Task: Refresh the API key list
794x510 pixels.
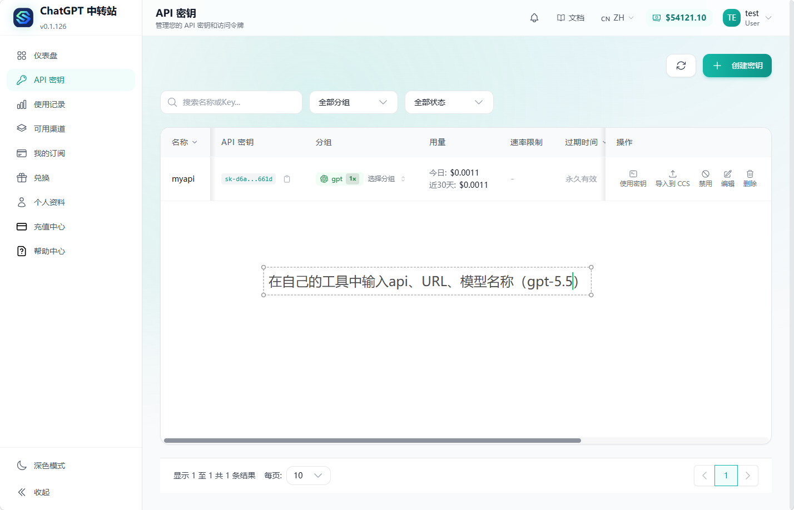Action: click(x=681, y=66)
